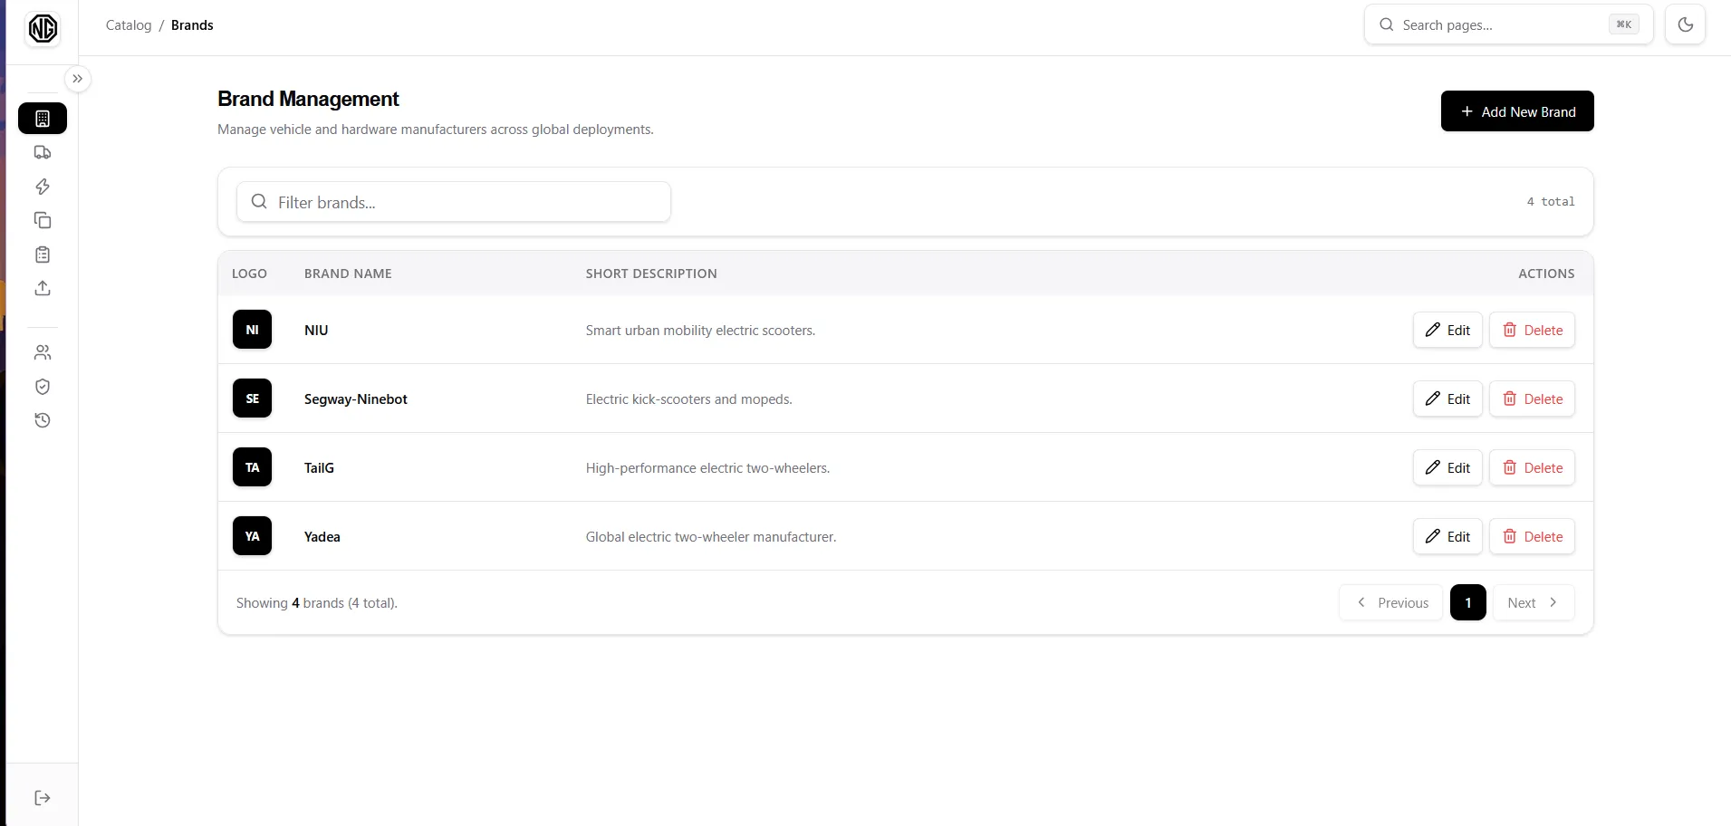Image resolution: width=1731 pixels, height=826 pixels.
Task: Open the users sidebar icon
Action: 43,352
